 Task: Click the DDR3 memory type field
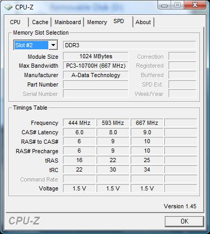tap(129, 45)
